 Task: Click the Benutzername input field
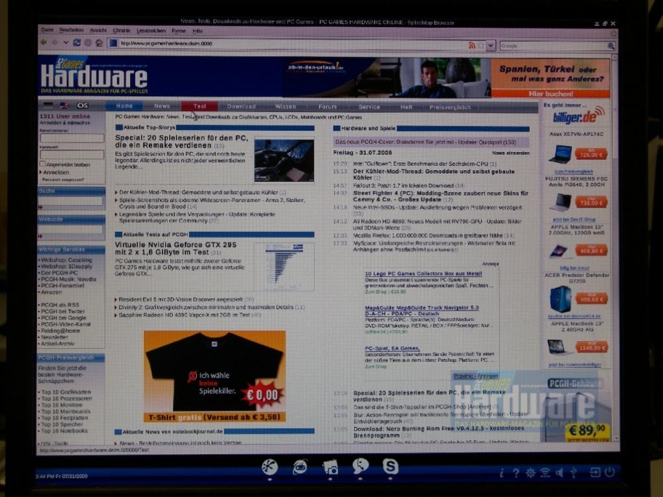pos(72,138)
